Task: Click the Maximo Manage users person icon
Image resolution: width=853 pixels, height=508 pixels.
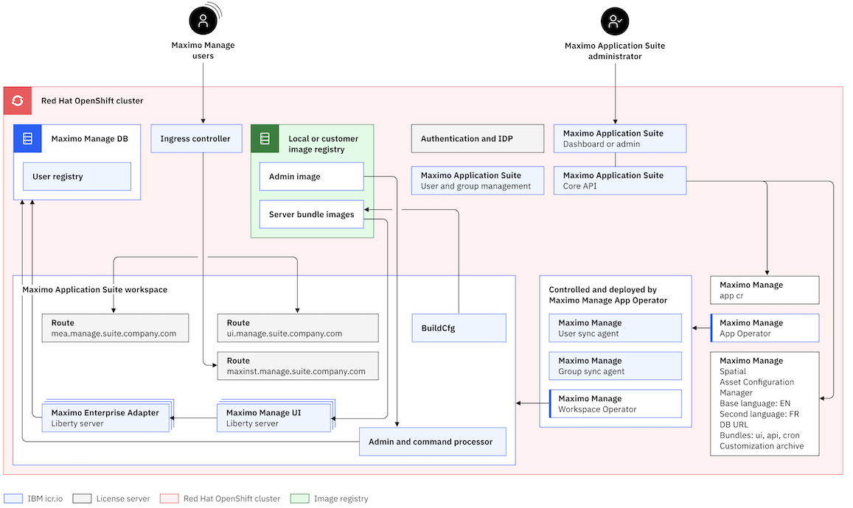Action: pos(203,21)
